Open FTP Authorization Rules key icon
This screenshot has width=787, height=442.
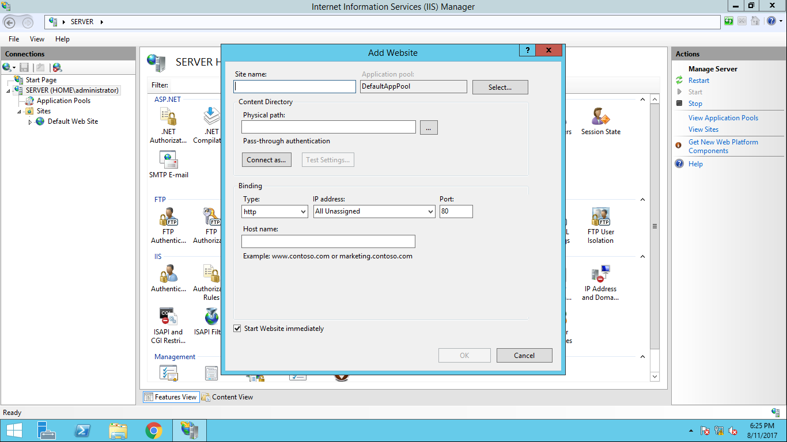211,216
